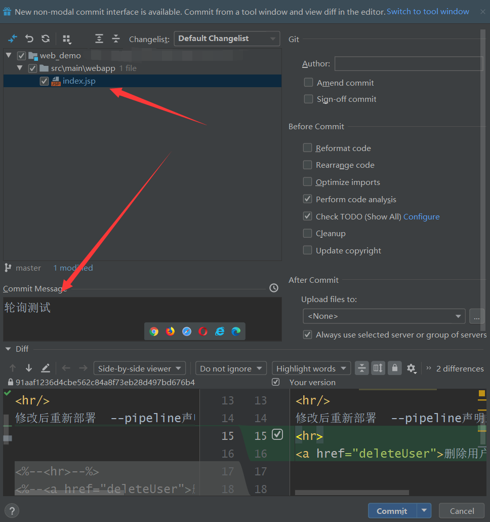Click the compare next file arrow
Screen dimensions: 490x522
[83, 368]
